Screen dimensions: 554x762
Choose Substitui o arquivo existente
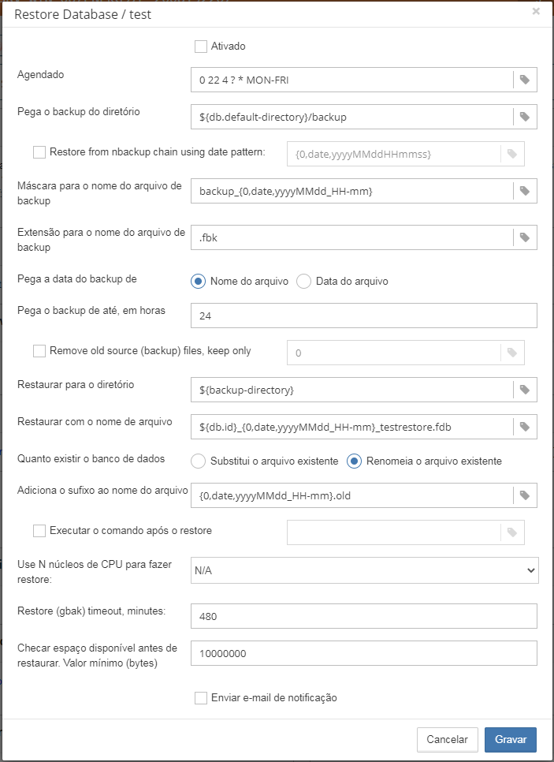click(x=199, y=461)
